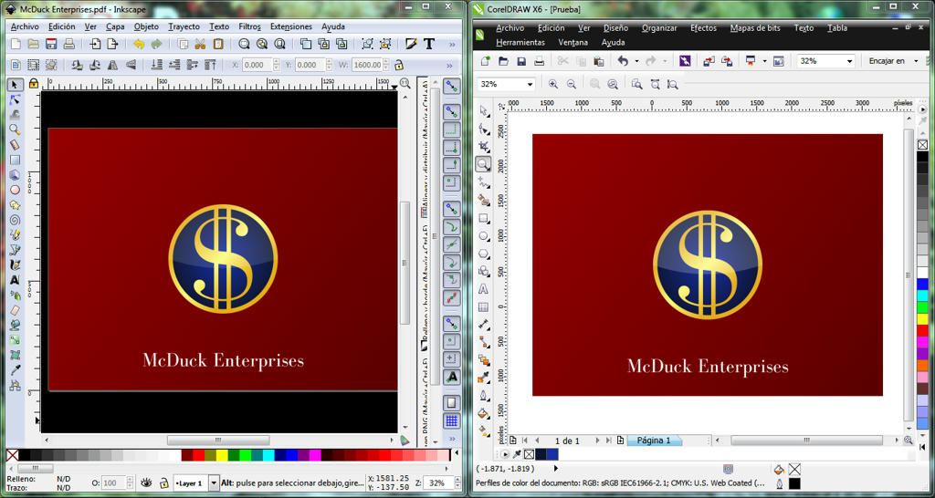The width and height of the screenshot is (935, 498).
Task: Expand CorelDRAW document palette flyout arrow
Action: point(506,454)
